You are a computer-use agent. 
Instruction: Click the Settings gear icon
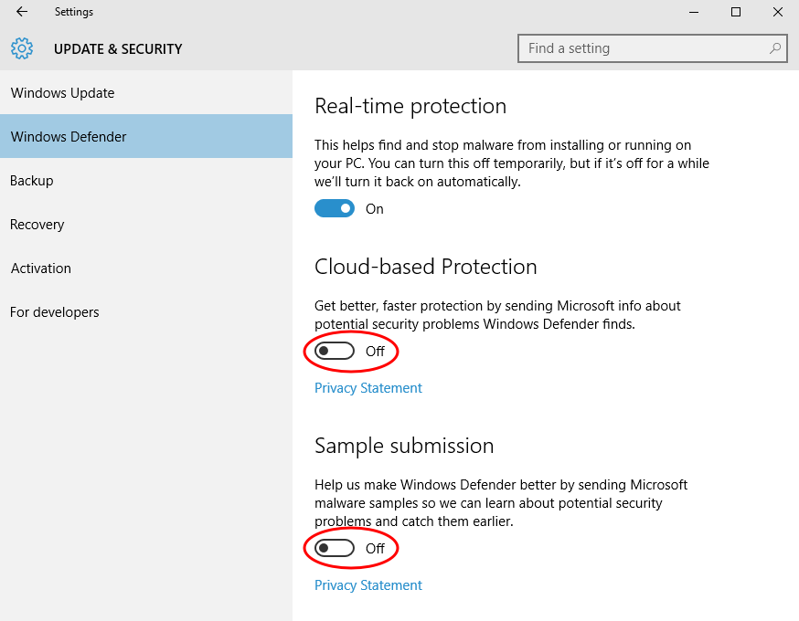click(22, 48)
